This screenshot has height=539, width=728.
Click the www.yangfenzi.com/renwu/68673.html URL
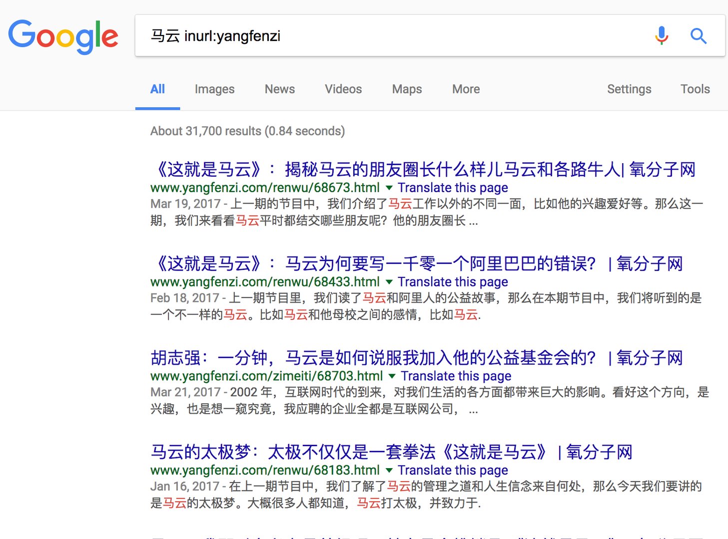264,188
